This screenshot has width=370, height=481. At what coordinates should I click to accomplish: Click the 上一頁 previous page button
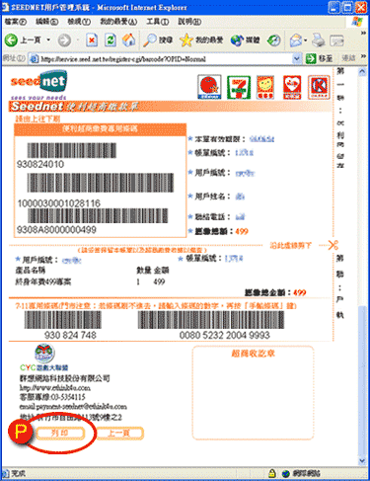[119, 433]
